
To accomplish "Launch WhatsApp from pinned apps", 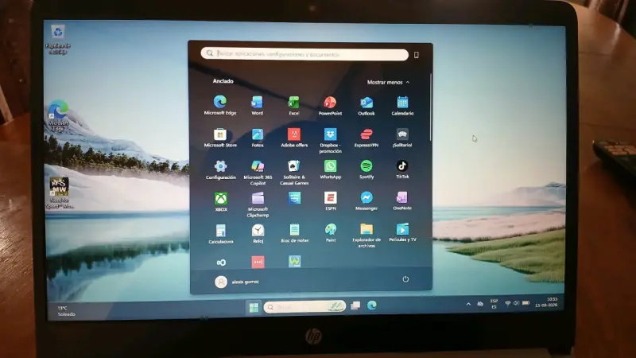I will (x=330, y=169).
